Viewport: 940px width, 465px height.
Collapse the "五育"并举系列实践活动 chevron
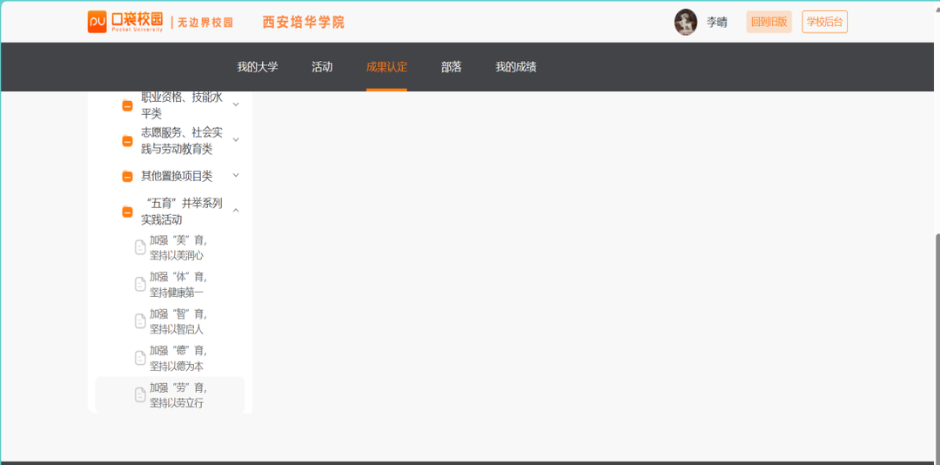click(236, 211)
